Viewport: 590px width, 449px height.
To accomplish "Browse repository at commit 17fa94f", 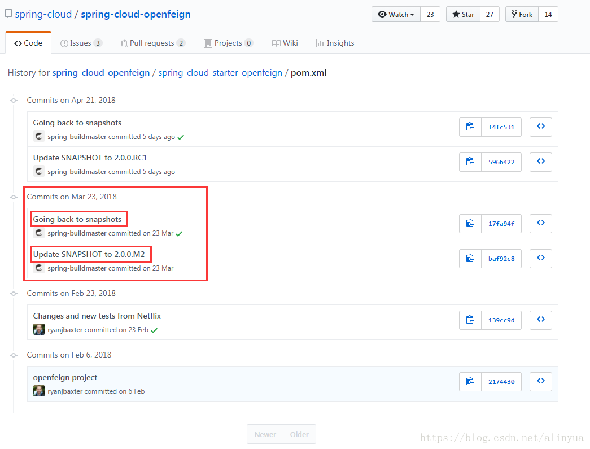I will pyautogui.click(x=541, y=224).
